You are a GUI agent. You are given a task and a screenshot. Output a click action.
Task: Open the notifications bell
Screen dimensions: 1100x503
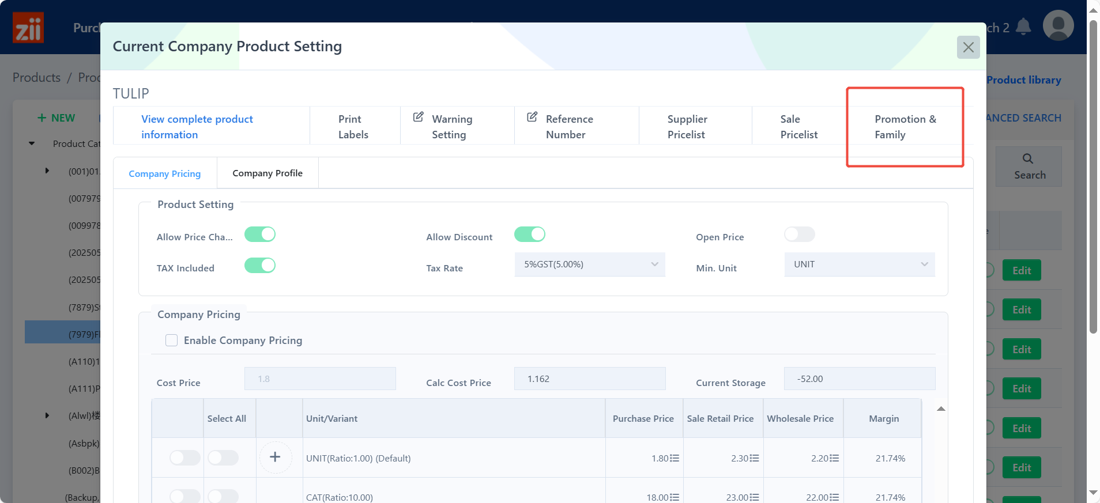click(x=1023, y=27)
